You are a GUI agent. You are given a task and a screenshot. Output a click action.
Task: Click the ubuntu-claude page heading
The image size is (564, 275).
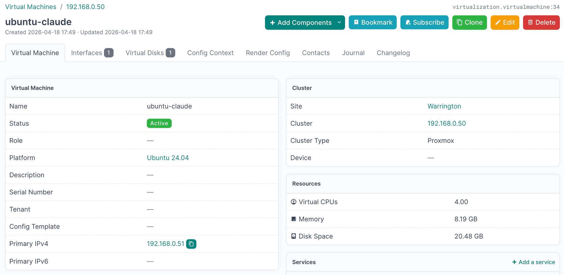coord(38,22)
